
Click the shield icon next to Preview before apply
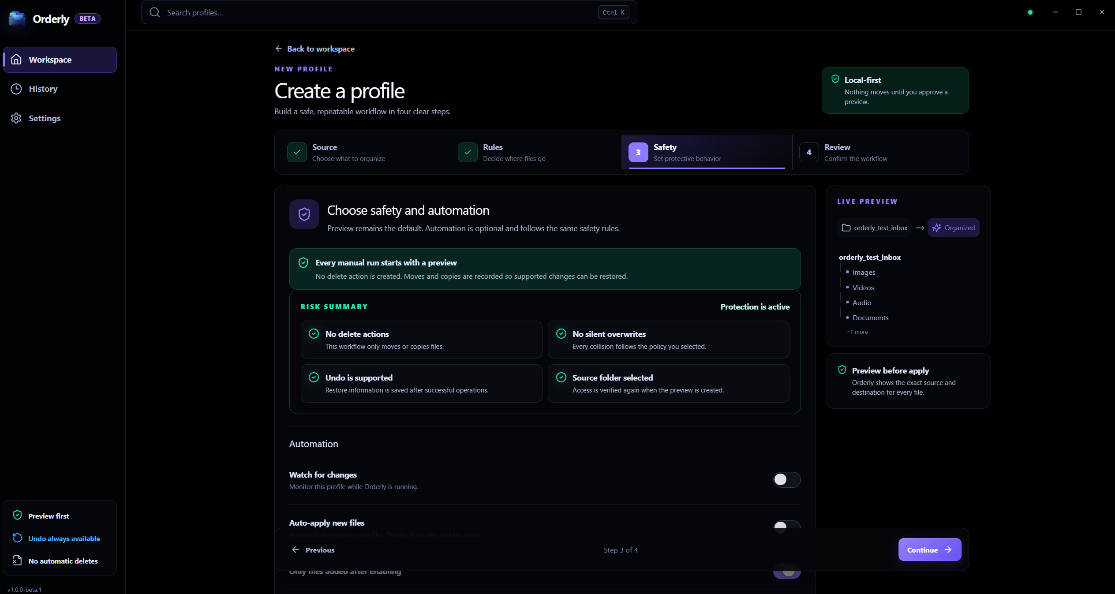coord(842,370)
